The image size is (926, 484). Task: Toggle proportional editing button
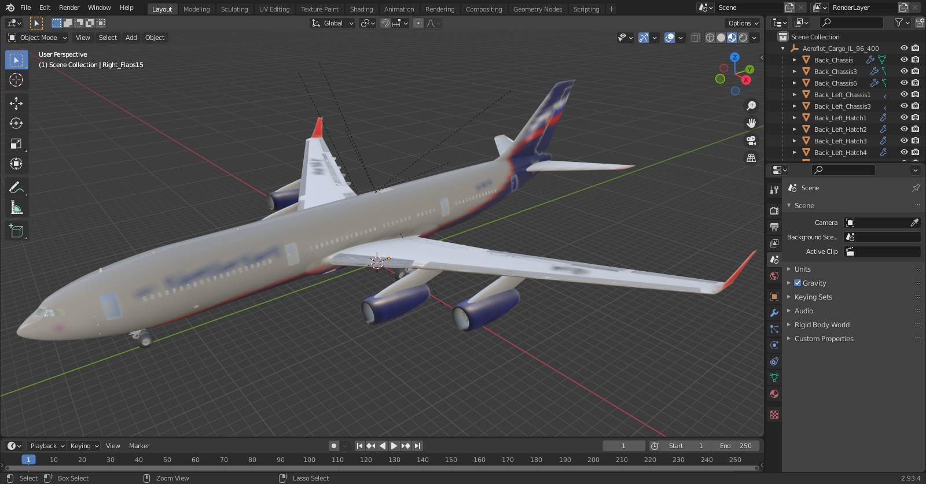click(418, 23)
